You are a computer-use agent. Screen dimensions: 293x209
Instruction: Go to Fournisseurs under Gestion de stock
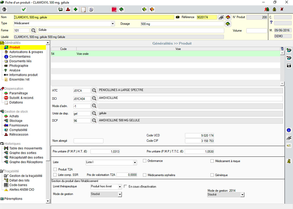click(19, 125)
